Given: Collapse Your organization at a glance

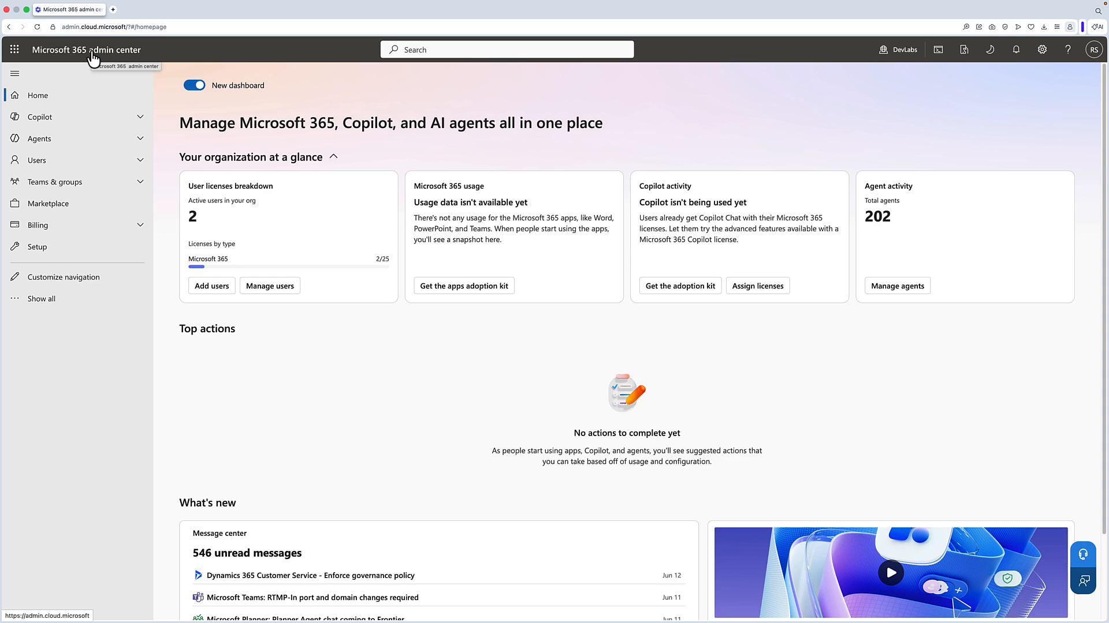Looking at the screenshot, I should pos(333,157).
